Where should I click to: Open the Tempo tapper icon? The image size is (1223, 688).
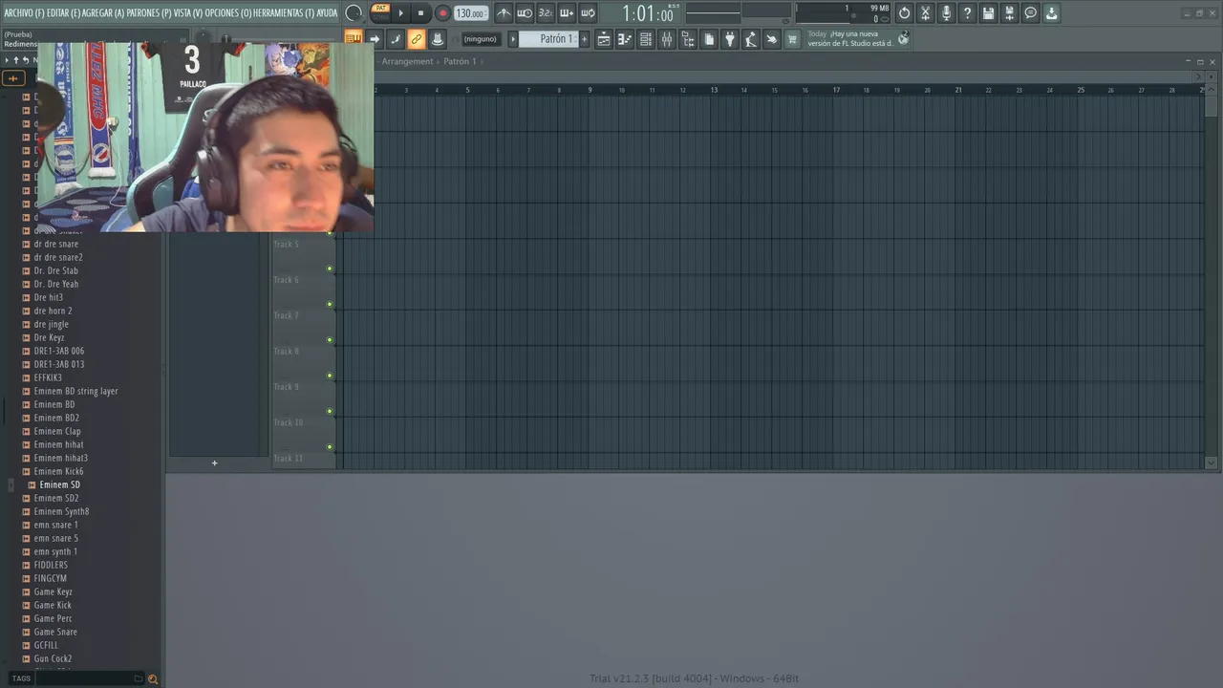coord(750,39)
